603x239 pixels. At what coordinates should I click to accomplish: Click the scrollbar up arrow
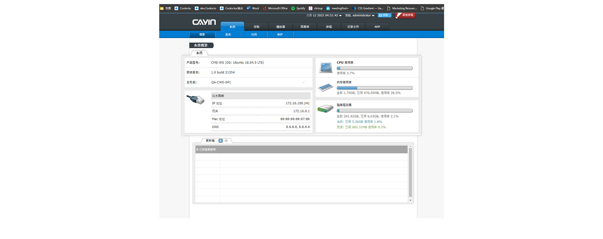coord(410,147)
